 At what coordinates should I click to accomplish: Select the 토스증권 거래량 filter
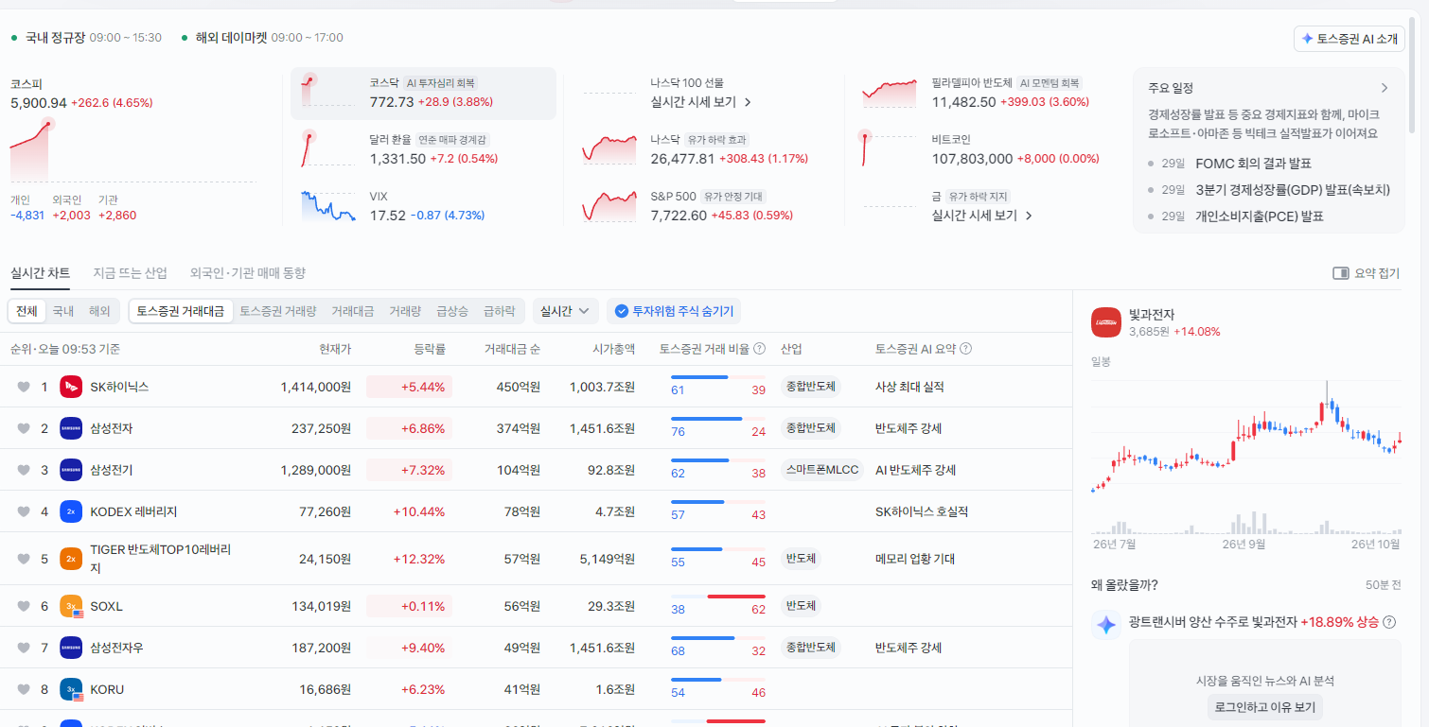tap(277, 311)
